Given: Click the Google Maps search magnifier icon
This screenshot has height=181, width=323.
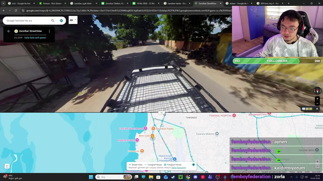Looking at the screenshot, I should click(x=53, y=21).
